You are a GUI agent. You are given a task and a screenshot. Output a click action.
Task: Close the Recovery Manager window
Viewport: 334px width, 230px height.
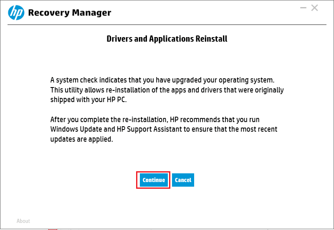click(315, 8)
